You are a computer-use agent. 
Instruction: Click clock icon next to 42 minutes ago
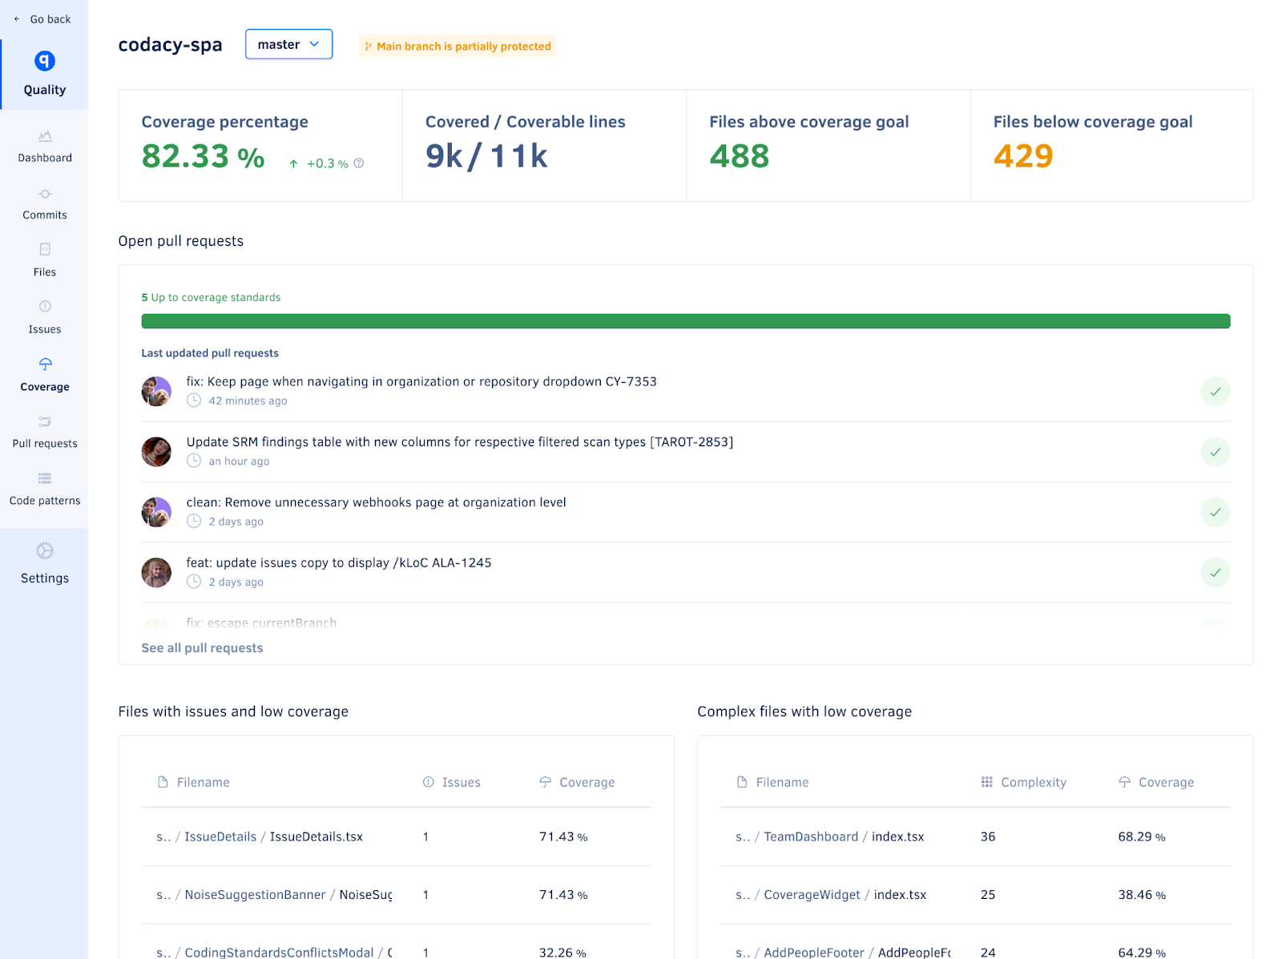coord(194,401)
